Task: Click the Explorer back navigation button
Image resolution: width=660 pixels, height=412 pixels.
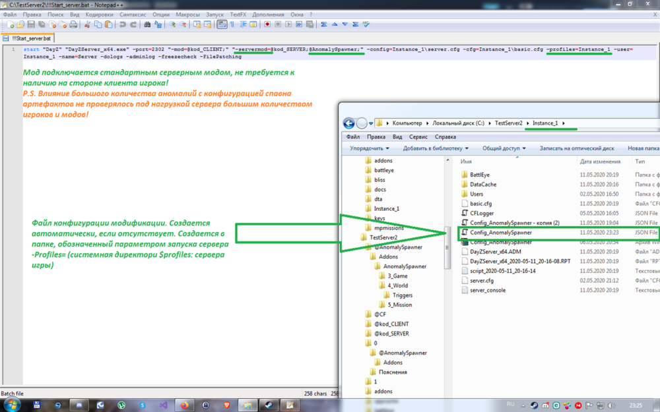Action: [349, 123]
